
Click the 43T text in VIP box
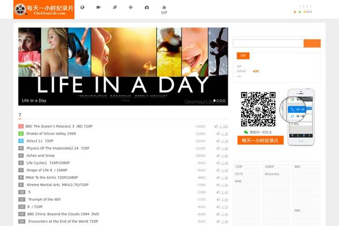(x=256, y=71)
